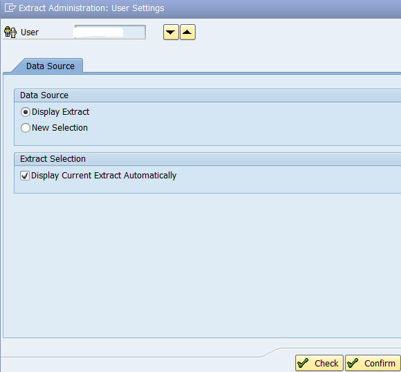Screen dimensions: 401x372
Task: Click the New Selection option label
Action: (x=59, y=128)
